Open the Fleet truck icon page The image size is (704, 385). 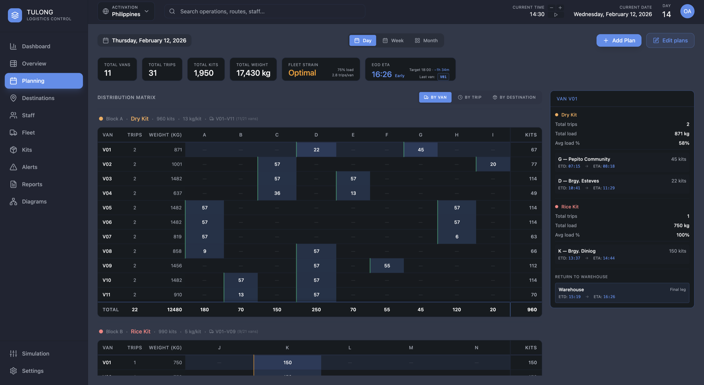(x=13, y=133)
